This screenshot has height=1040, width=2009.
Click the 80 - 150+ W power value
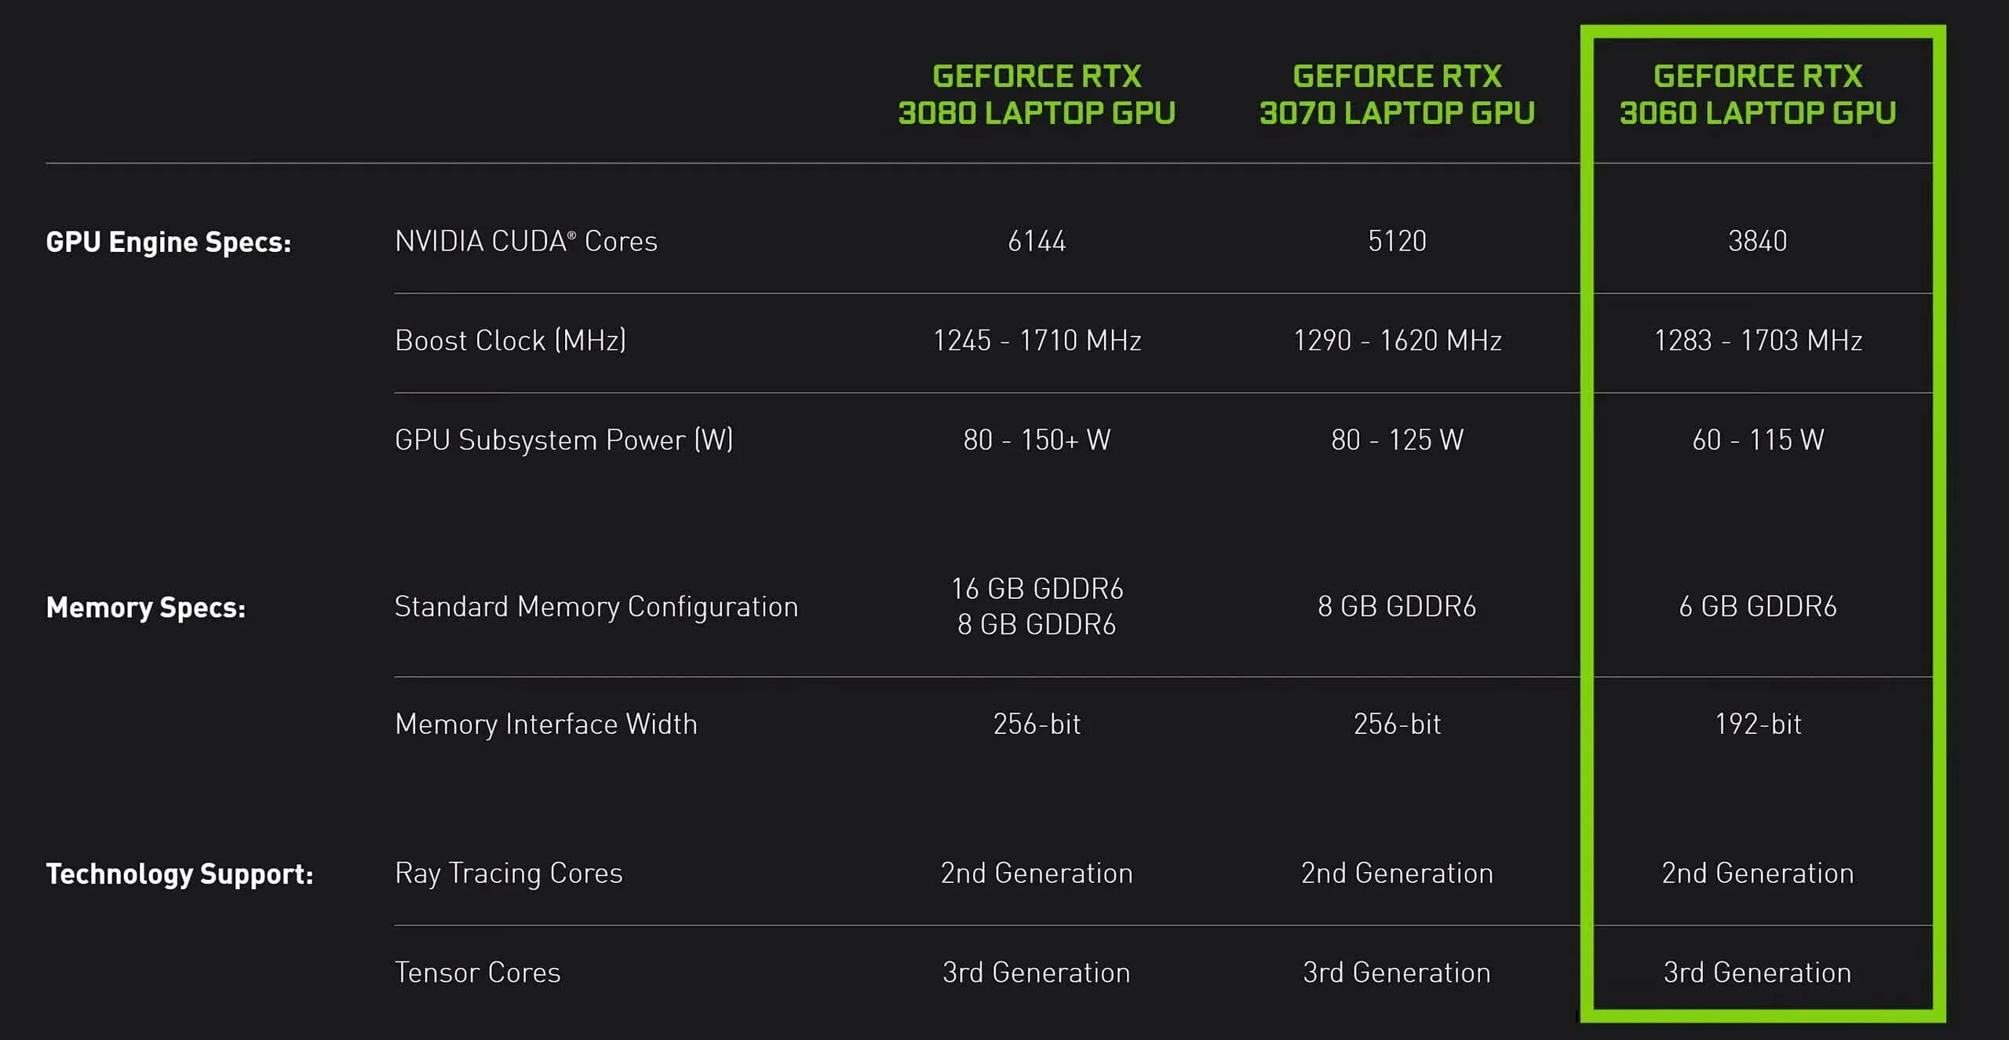1036,440
